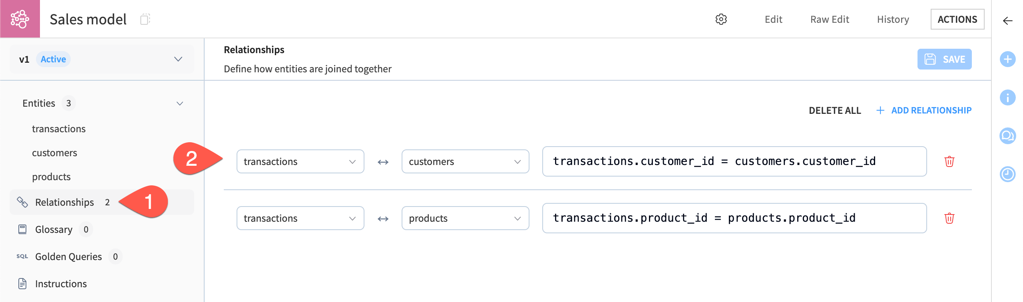Copy the model name via clipboard icon
1023x302 pixels.
click(146, 19)
